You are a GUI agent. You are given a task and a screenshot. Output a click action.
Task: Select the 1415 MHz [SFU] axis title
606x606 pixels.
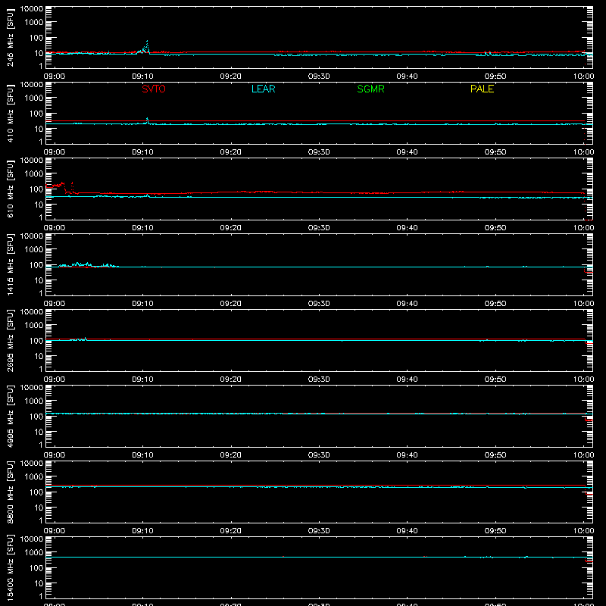10,264
